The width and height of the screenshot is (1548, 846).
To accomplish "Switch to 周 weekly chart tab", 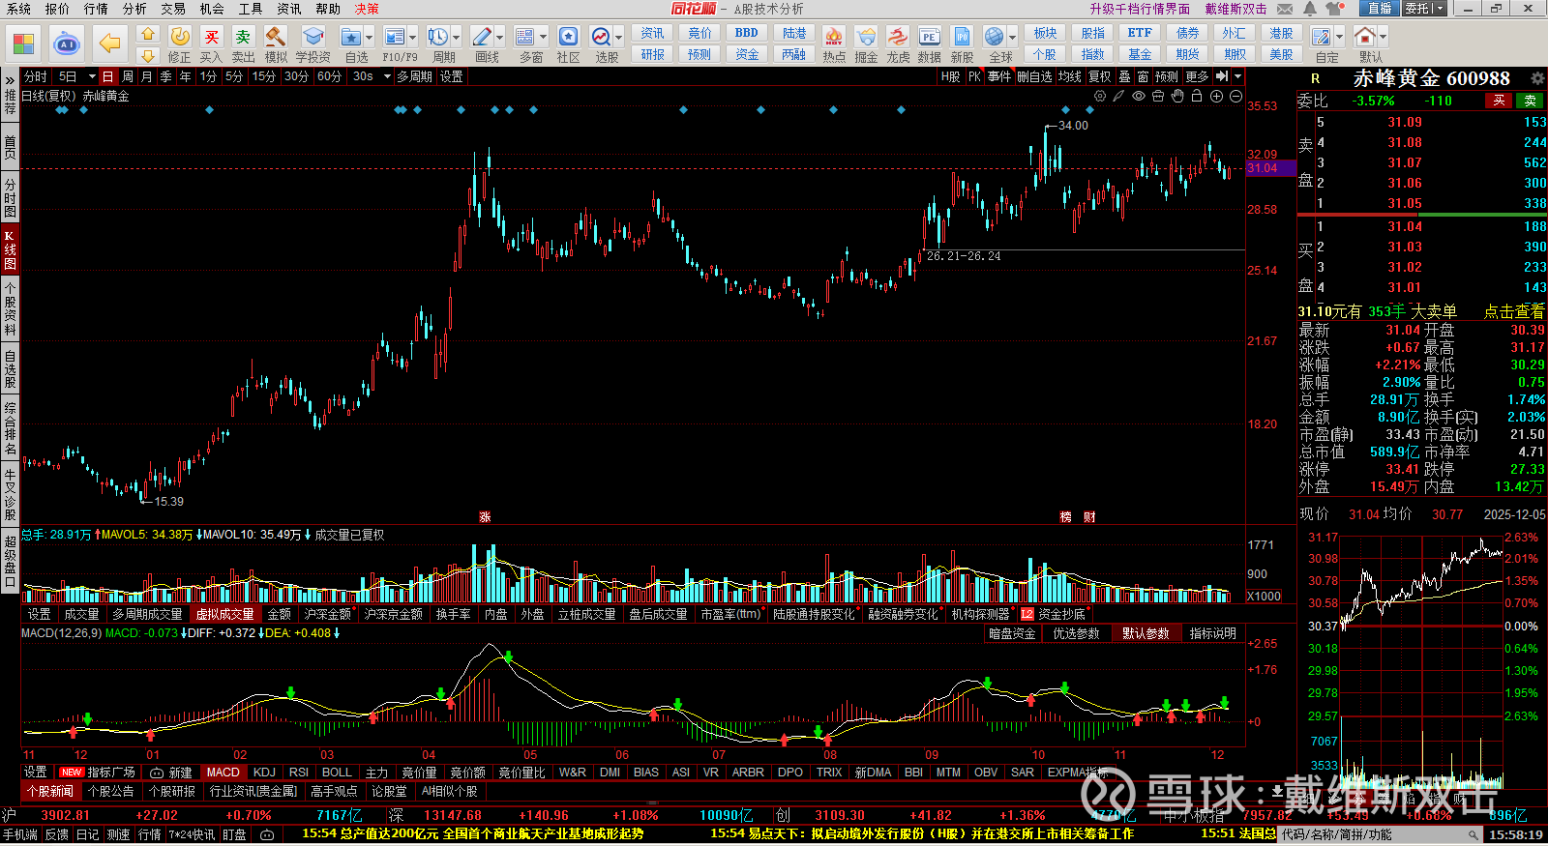I will [128, 76].
